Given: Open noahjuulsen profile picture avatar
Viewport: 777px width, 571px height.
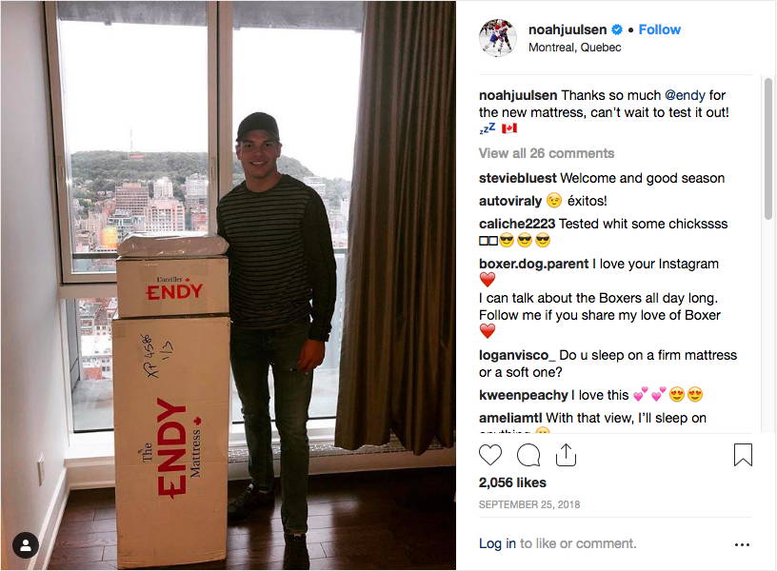Looking at the screenshot, I should tap(498, 38).
